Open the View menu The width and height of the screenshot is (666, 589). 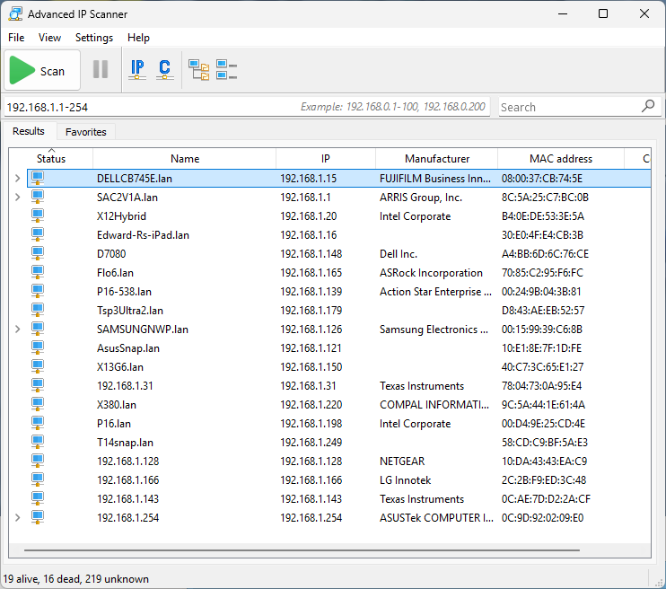click(x=49, y=38)
